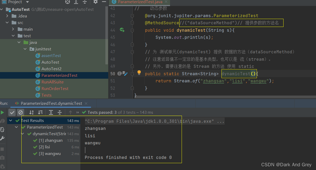
Task: Select test result [1] zhangsan
Action: (51, 140)
